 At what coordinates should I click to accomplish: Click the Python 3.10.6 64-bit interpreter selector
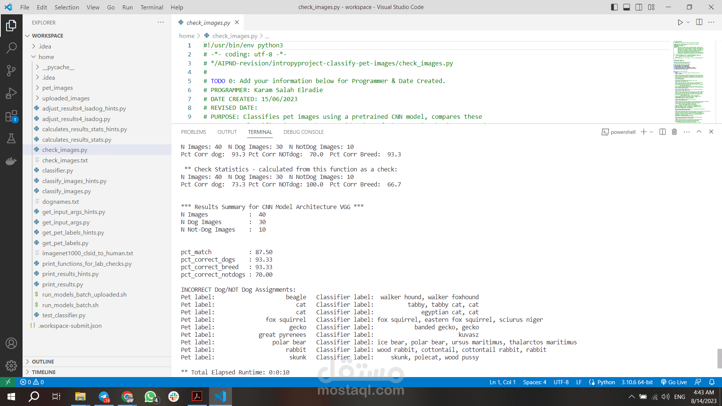tap(637, 382)
